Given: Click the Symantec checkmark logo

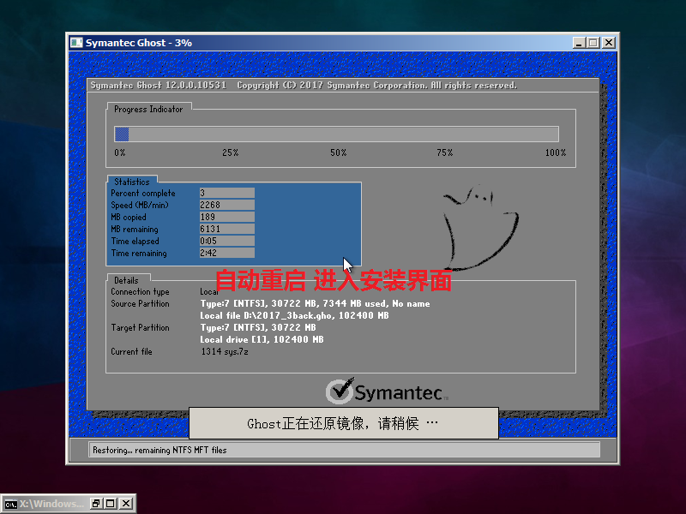Looking at the screenshot, I should [x=340, y=391].
